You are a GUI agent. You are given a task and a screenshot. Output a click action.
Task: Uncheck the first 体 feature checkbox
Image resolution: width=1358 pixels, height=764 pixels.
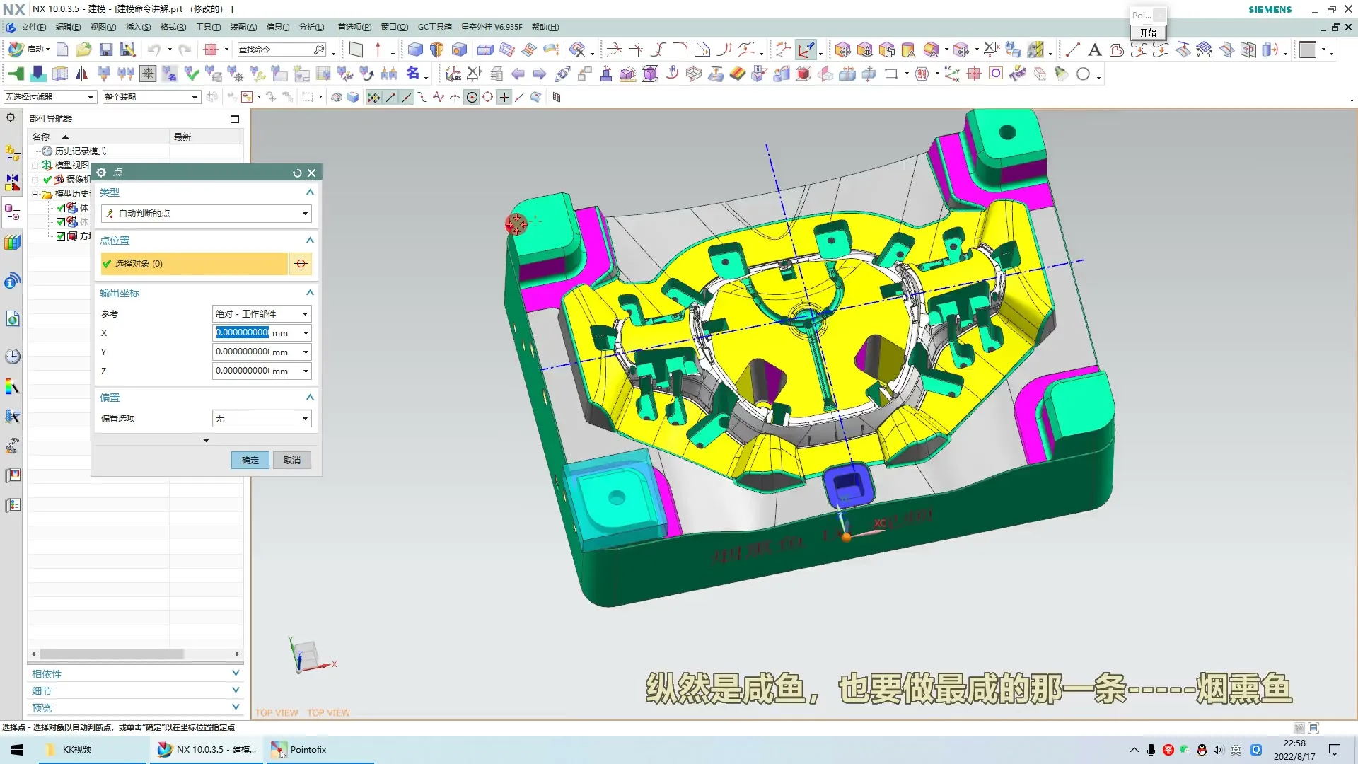[x=61, y=208]
